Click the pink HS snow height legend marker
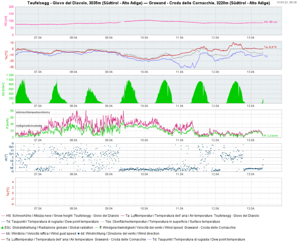The image size is (297, 243). click(x=4, y=216)
